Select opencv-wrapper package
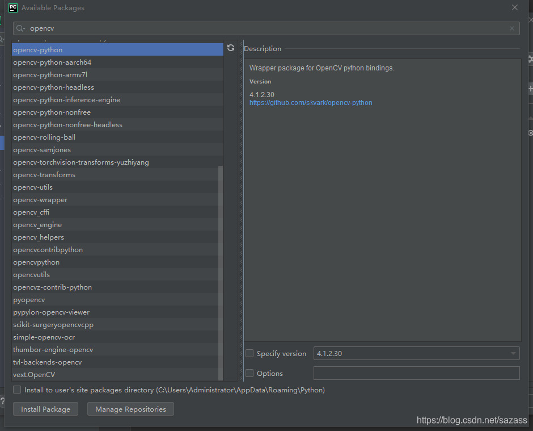The image size is (533, 431). pos(115,200)
